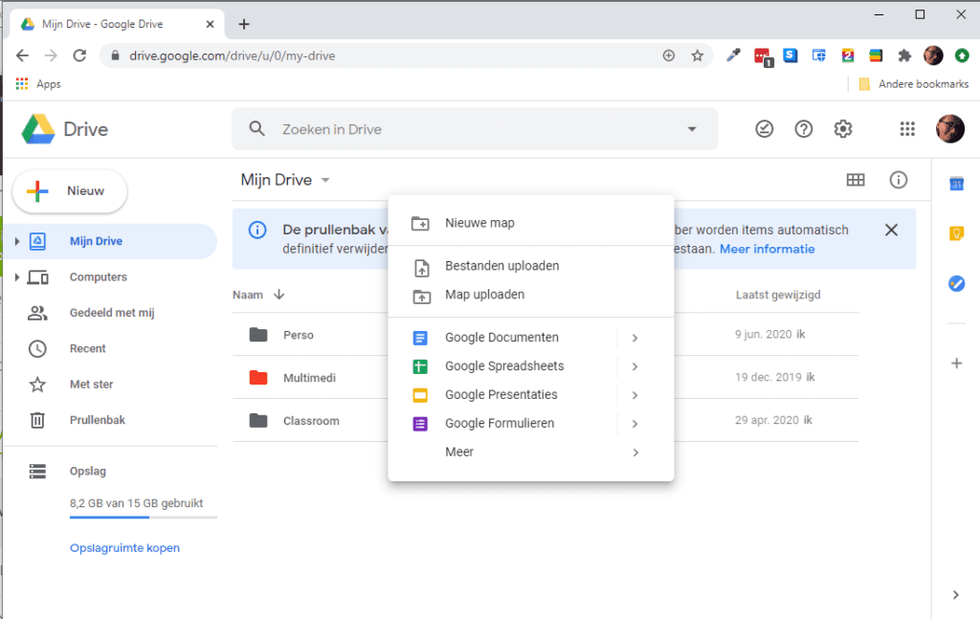Expand the Mijn Drive tree arrow in sidebar
This screenshot has height=619, width=980.
(x=17, y=241)
